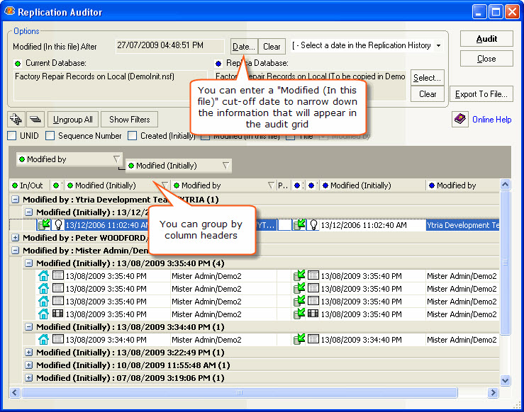This screenshot has width=524, height=412.
Task: Click the collapse all groups toolbar icon
Action: (36, 119)
